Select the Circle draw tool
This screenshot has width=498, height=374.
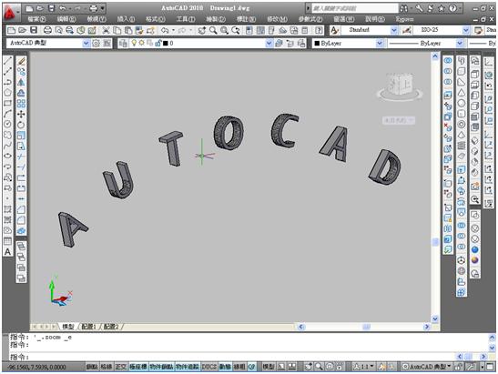pos(7,124)
